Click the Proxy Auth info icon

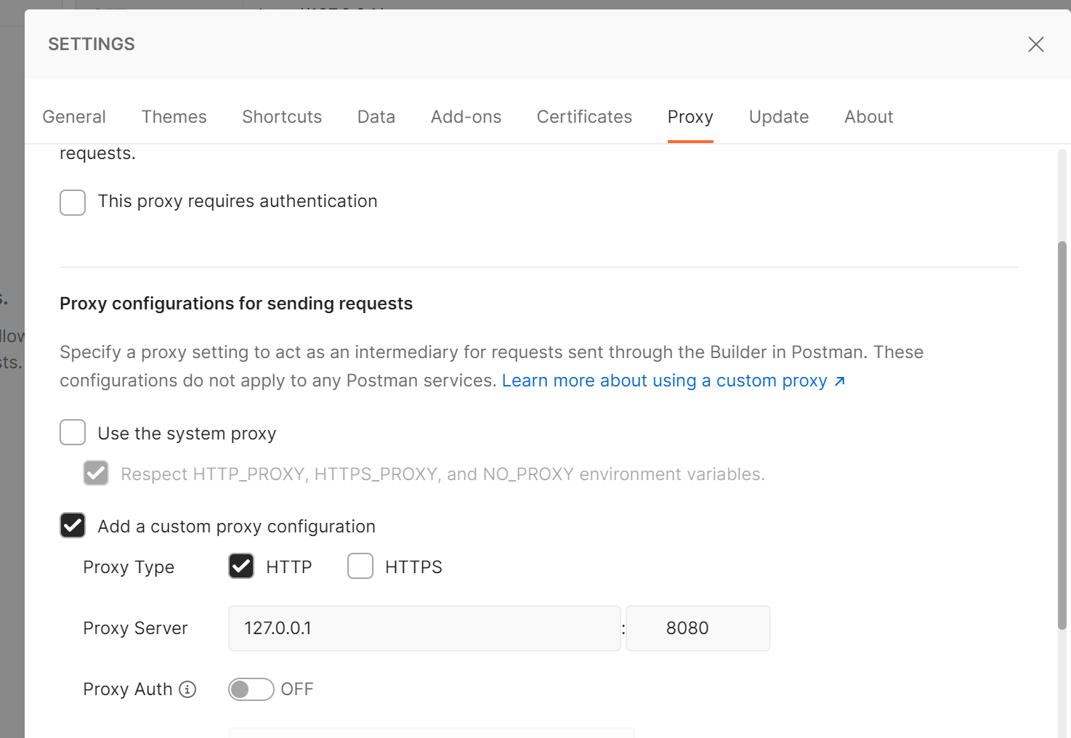187,689
